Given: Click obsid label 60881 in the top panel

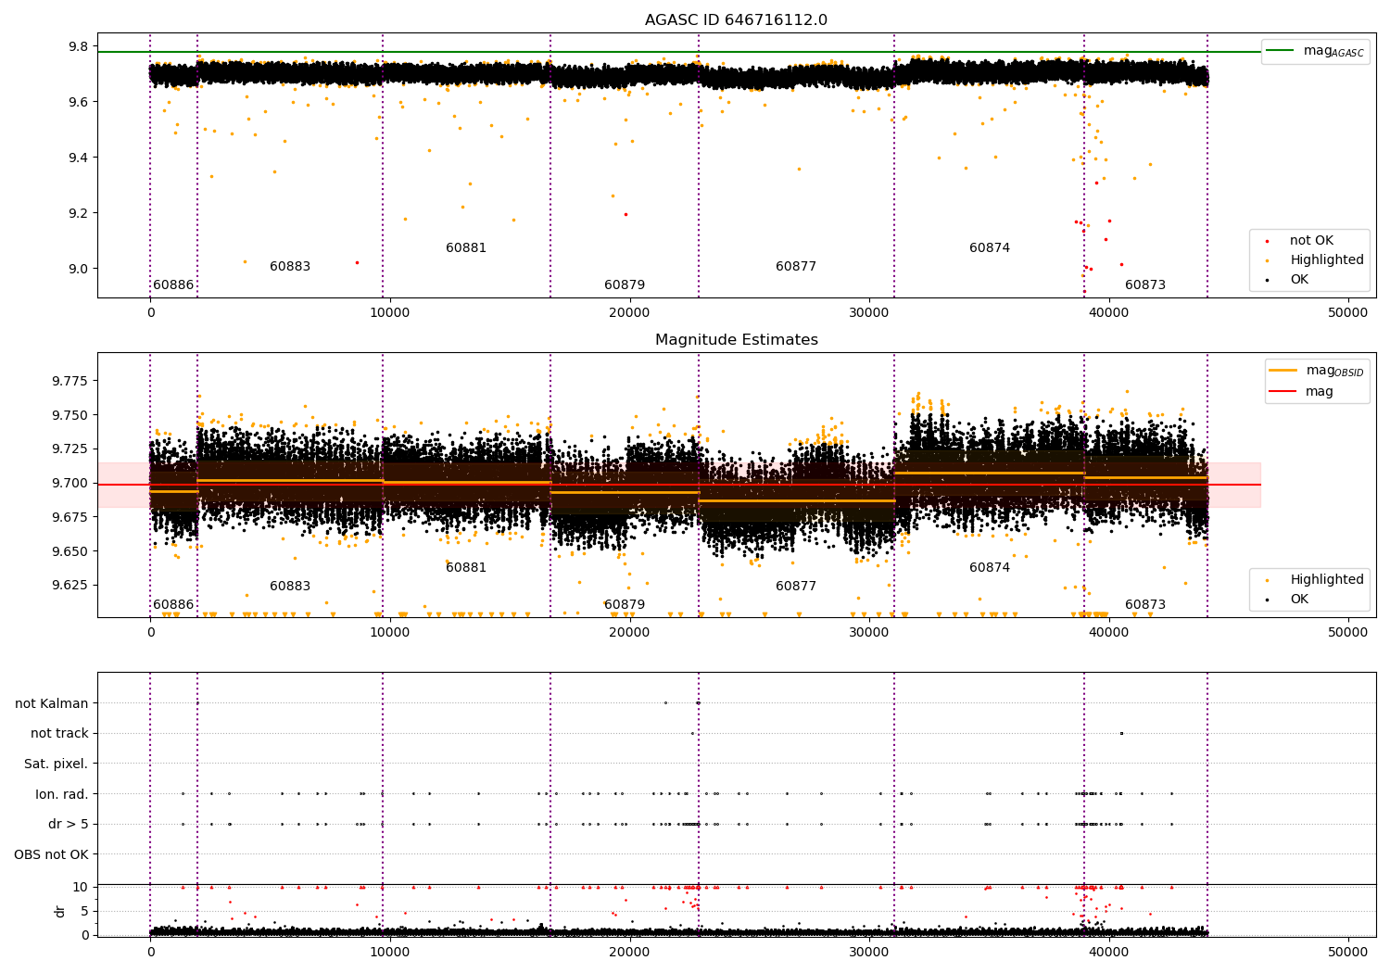Looking at the screenshot, I should pos(466,248).
